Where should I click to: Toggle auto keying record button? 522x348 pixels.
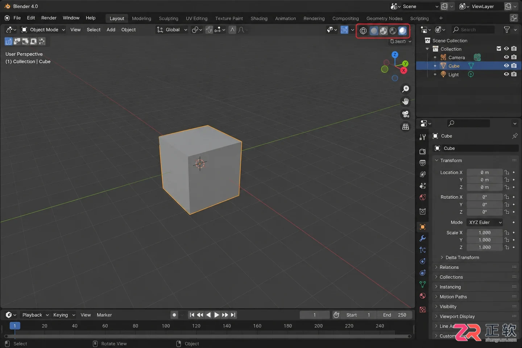click(174, 315)
